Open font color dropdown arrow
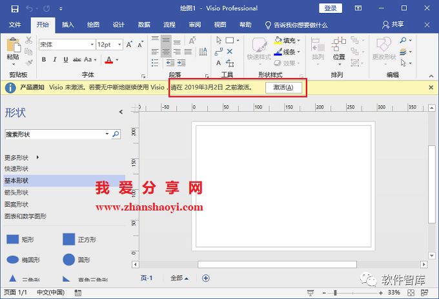The height and width of the screenshot is (299, 439). tap(117, 59)
